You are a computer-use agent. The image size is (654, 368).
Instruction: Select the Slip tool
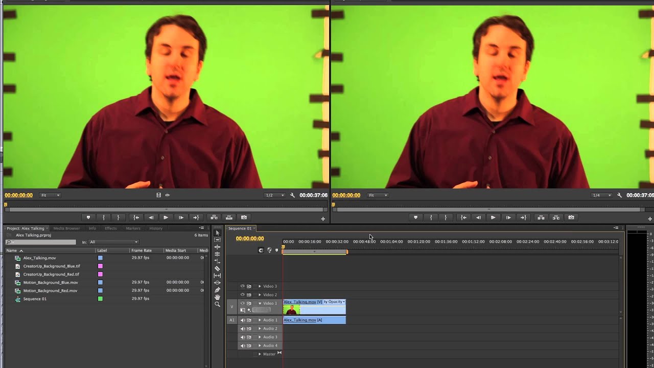coord(217,275)
